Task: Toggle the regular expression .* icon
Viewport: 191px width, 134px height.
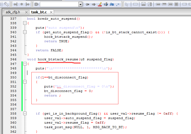Action: [x=118, y=5]
